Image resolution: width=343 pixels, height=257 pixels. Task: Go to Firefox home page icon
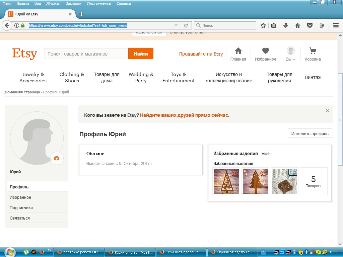pyautogui.click(x=298, y=25)
